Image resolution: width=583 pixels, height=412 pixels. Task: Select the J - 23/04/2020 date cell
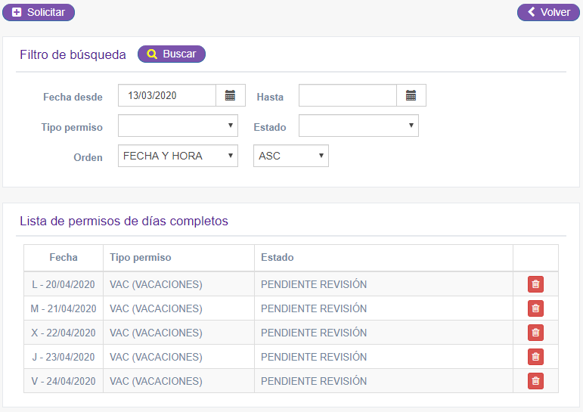(64, 357)
